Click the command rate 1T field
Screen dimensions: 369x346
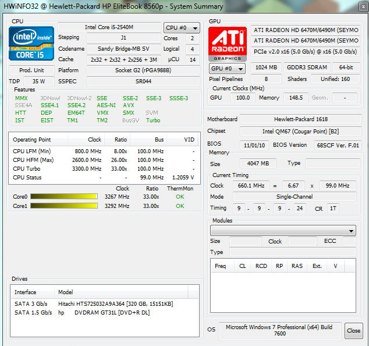pyautogui.click(x=333, y=209)
